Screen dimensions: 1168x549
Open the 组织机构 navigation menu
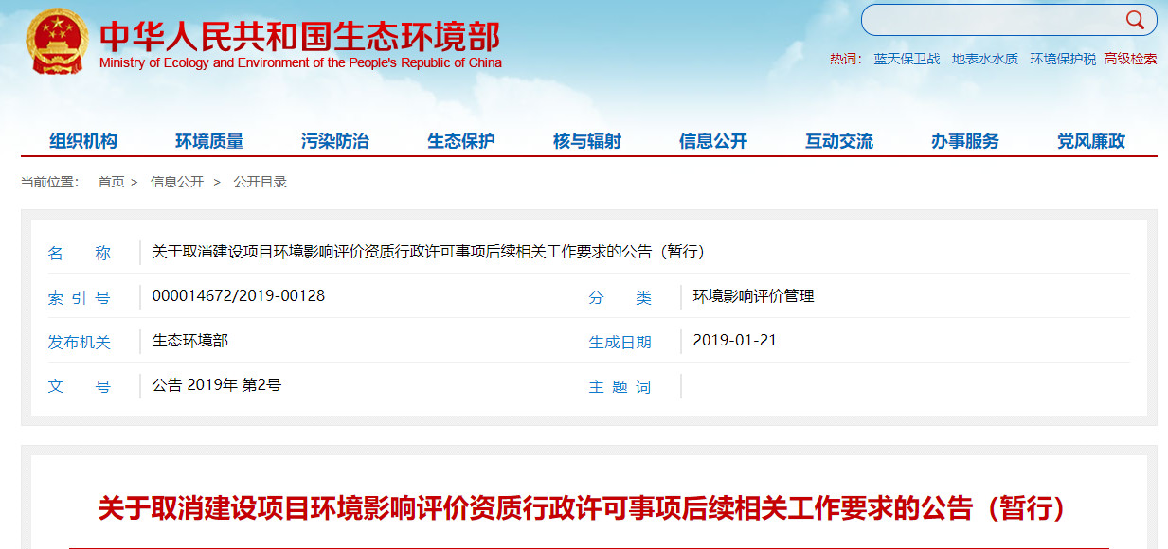click(83, 141)
